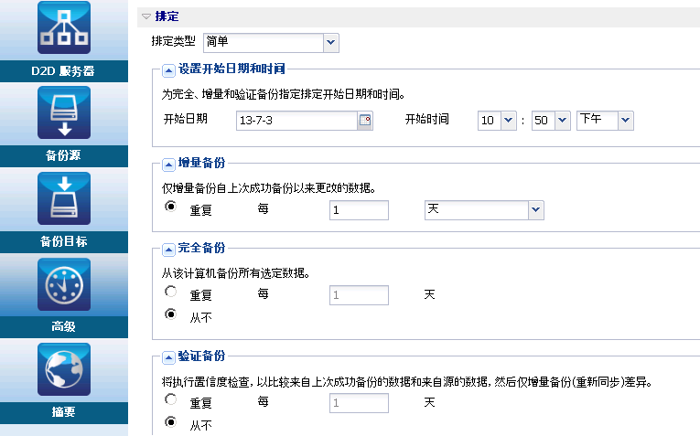Collapse the 设置开始日期和时间 group
This screenshot has height=436, width=700.
point(168,70)
